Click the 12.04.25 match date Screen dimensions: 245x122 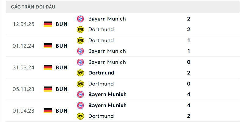click(x=24, y=24)
